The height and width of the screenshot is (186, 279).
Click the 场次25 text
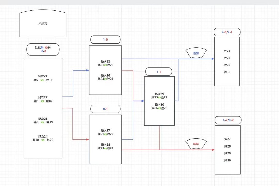pos(105,61)
